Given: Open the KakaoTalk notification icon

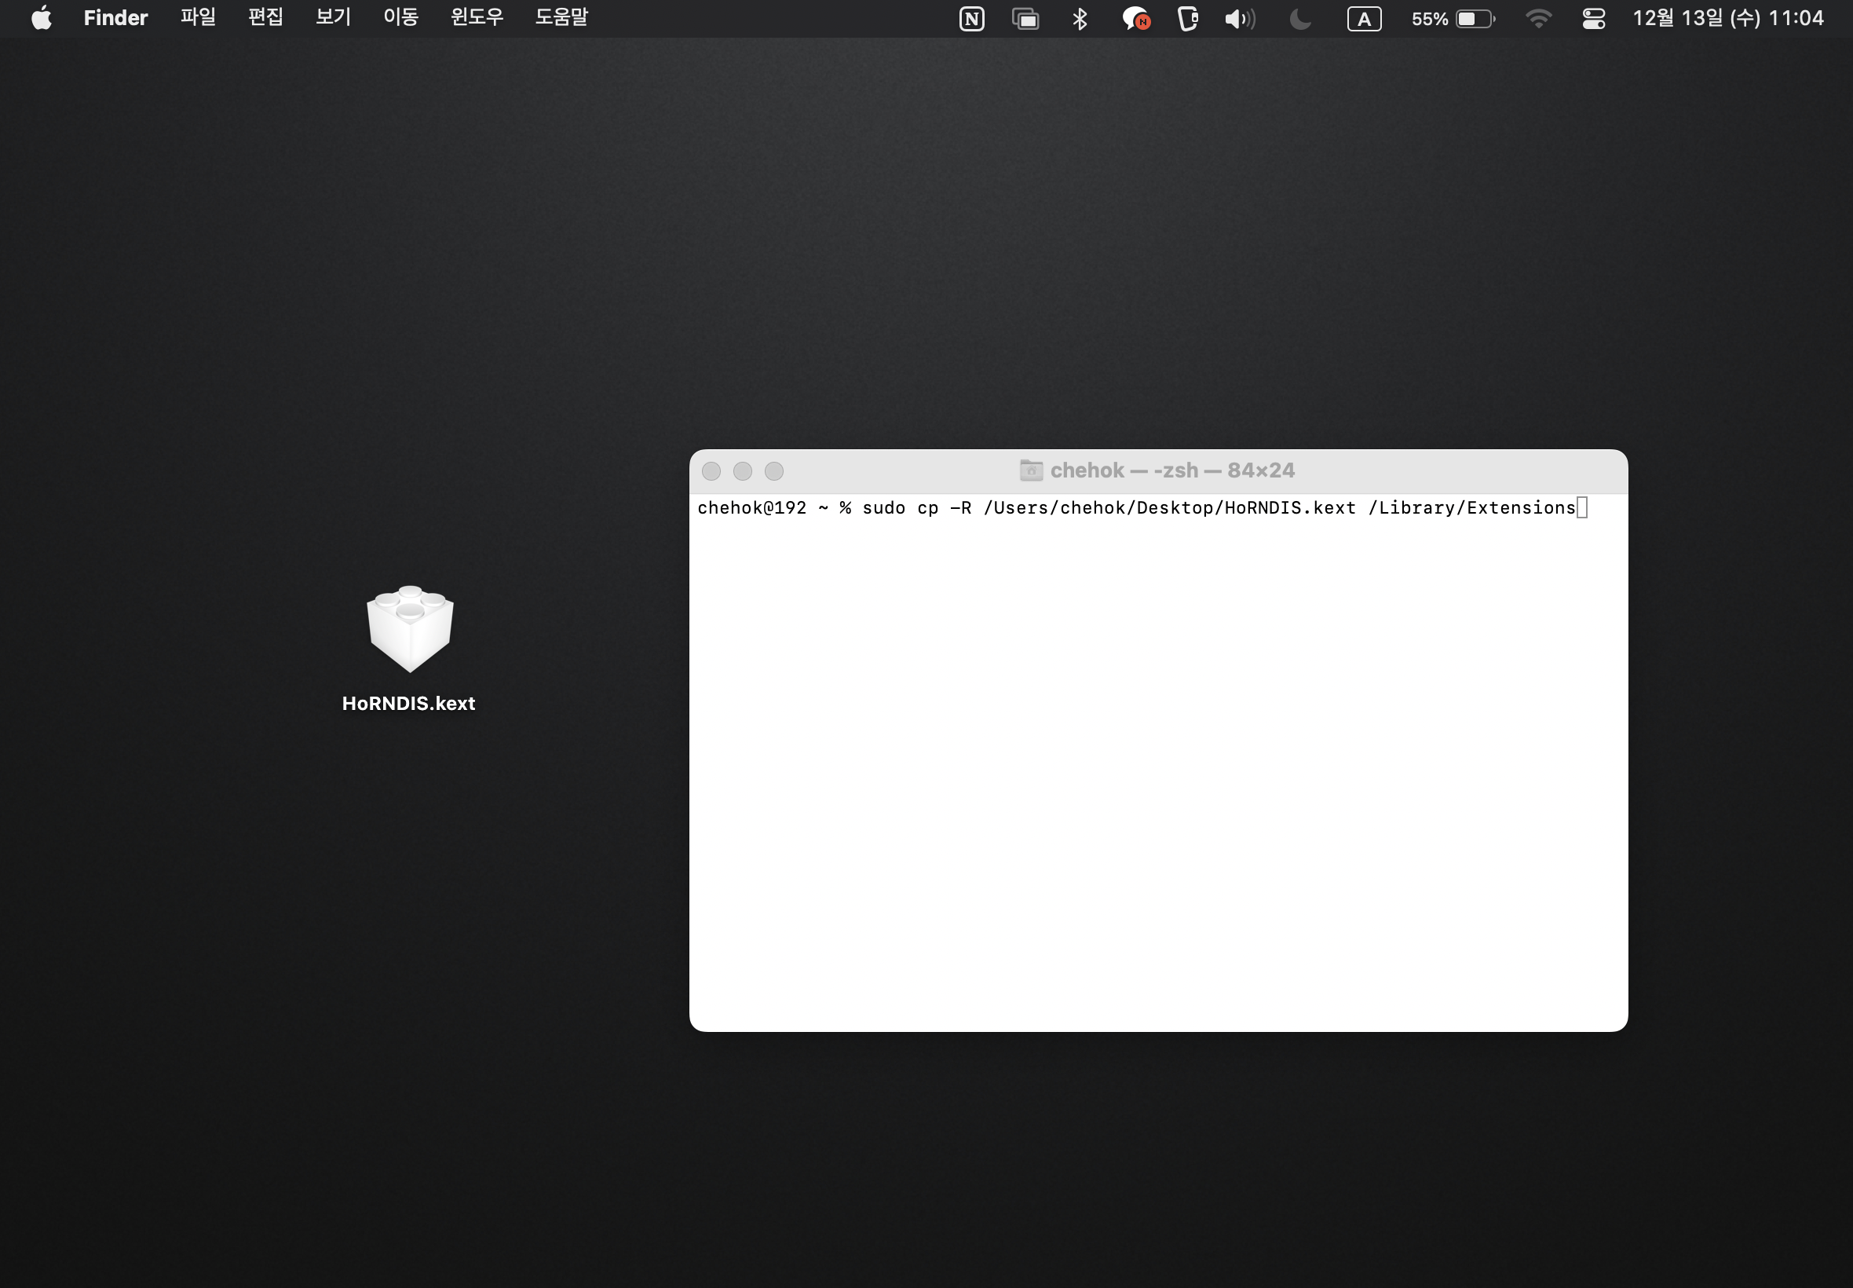Looking at the screenshot, I should (1135, 19).
